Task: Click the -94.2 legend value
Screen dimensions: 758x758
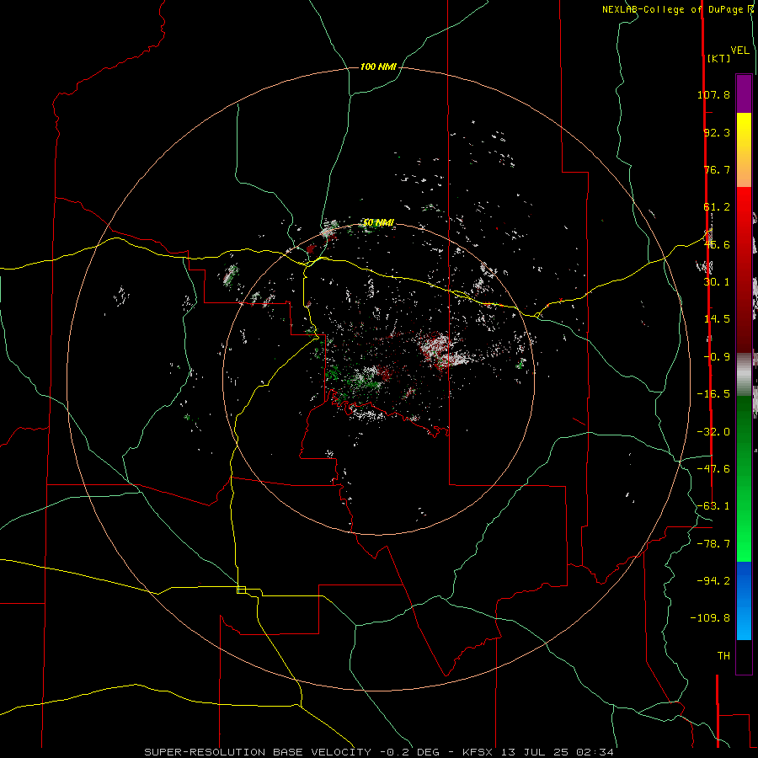Action: click(713, 580)
